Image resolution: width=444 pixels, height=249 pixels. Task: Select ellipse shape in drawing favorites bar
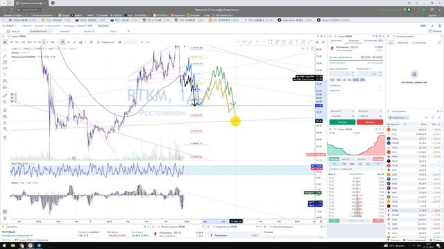tap(284, 41)
